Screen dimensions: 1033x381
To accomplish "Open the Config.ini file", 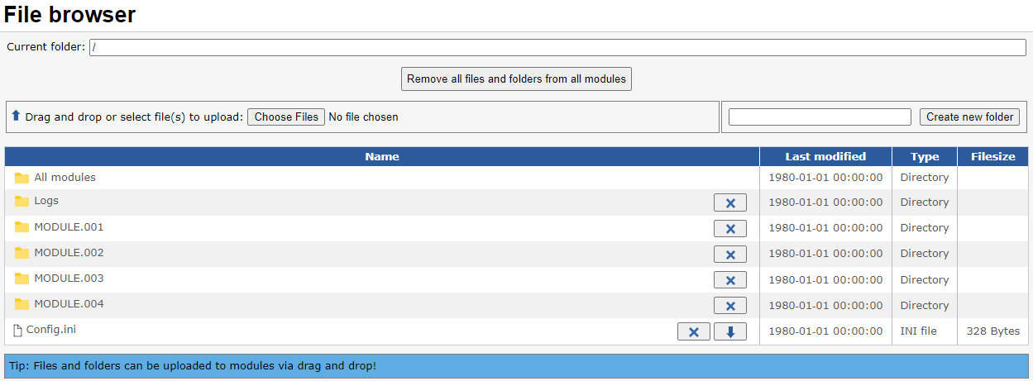I will point(51,329).
